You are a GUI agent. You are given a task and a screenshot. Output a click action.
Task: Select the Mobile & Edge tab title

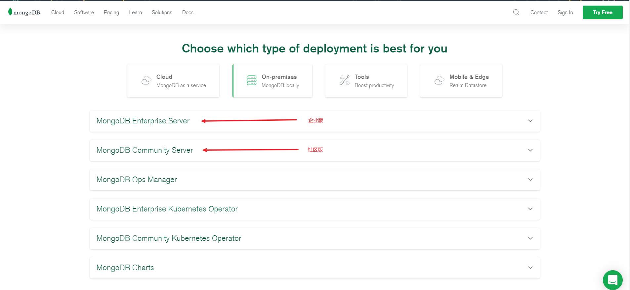pyautogui.click(x=469, y=77)
